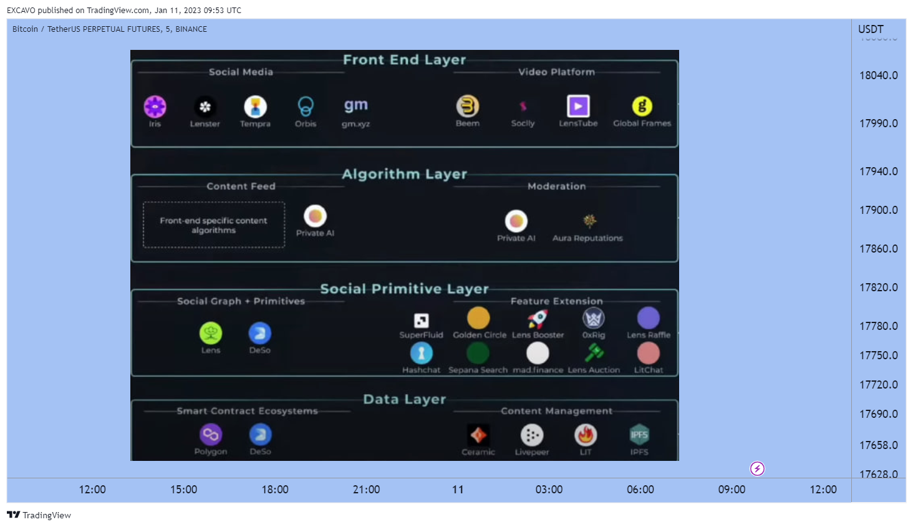This screenshot has width=913, height=527.
Task: Click the USDT currency label
Action: pos(871,29)
